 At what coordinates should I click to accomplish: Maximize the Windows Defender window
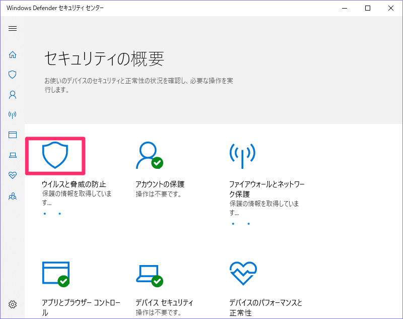pyautogui.click(x=368, y=8)
